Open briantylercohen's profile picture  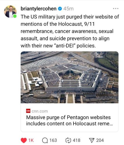10,12
